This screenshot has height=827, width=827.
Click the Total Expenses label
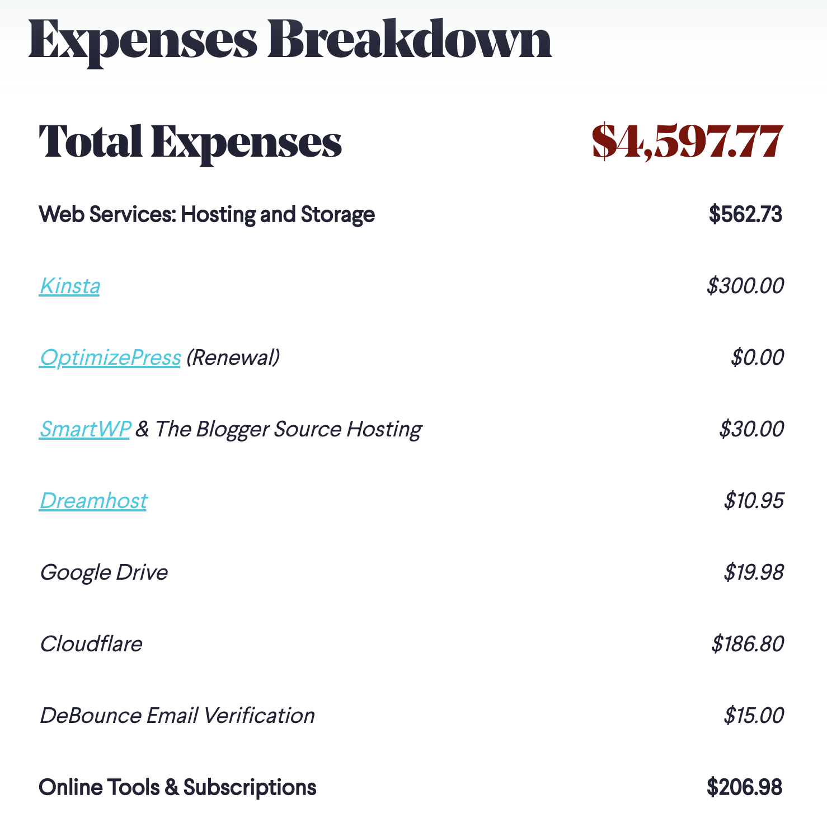pyautogui.click(x=190, y=142)
